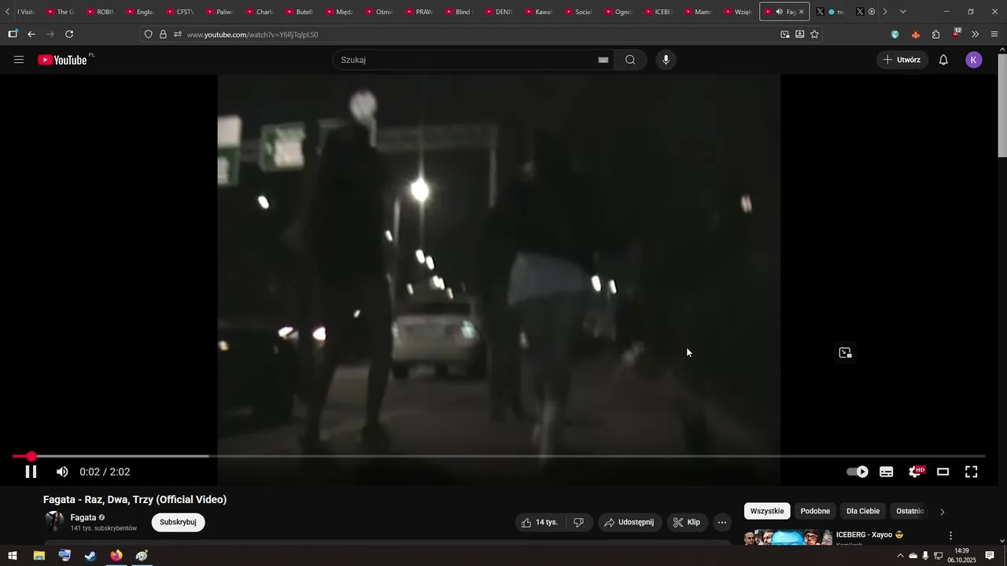This screenshot has width=1007, height=566.
Task: Open the Windows action center notifications
Action: 990,556
